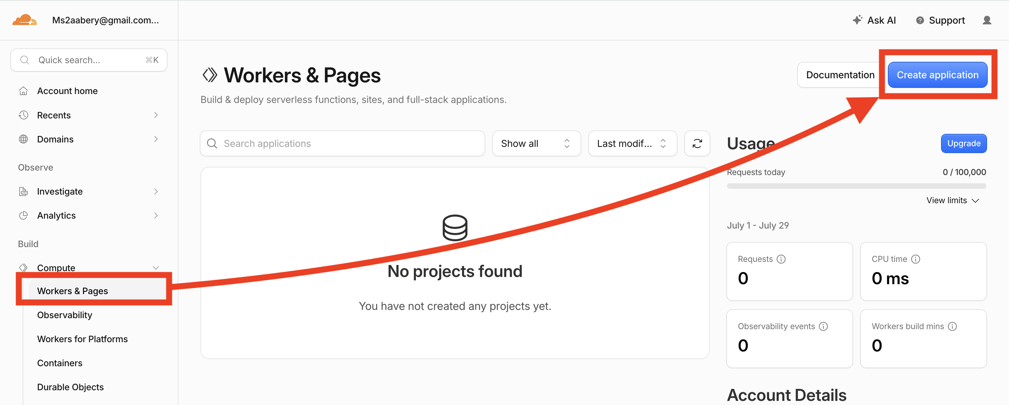Click the Support question mark icon

point(920,20)
